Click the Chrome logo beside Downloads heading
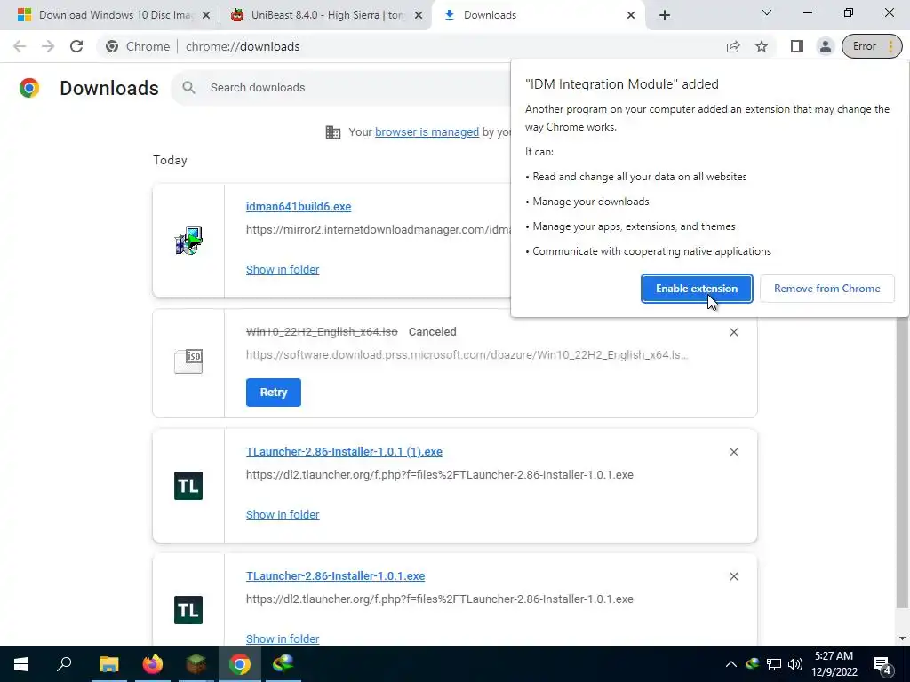Image resolution: width=910 pixels, height=682 pixels. (29, 88)
